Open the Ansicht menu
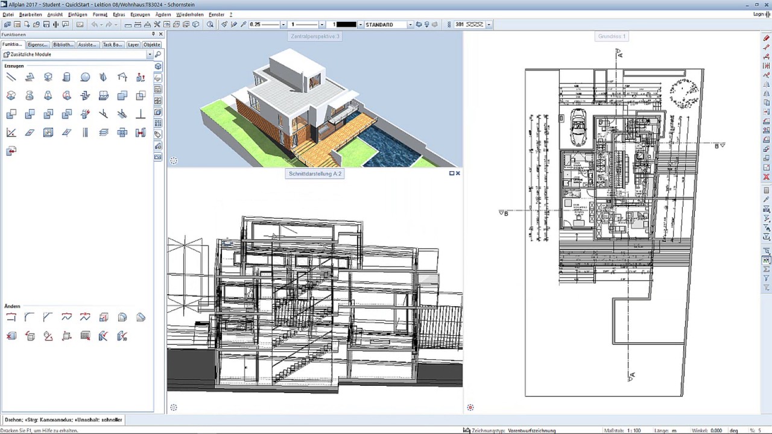 (55, 14)
